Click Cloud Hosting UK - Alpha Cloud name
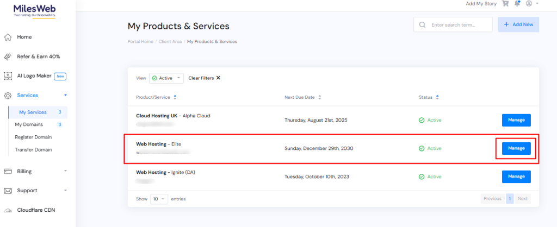 (x=173, y=116)
